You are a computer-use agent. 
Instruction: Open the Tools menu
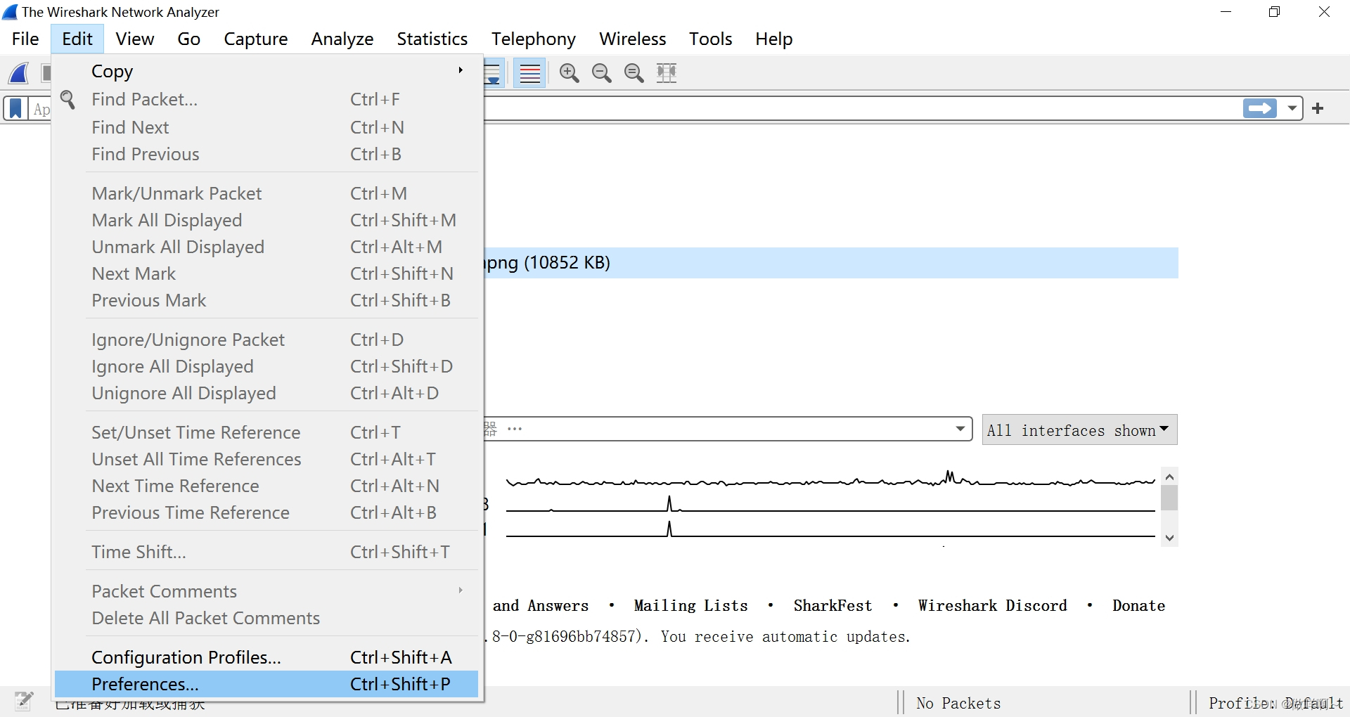[x=711, y=39]
